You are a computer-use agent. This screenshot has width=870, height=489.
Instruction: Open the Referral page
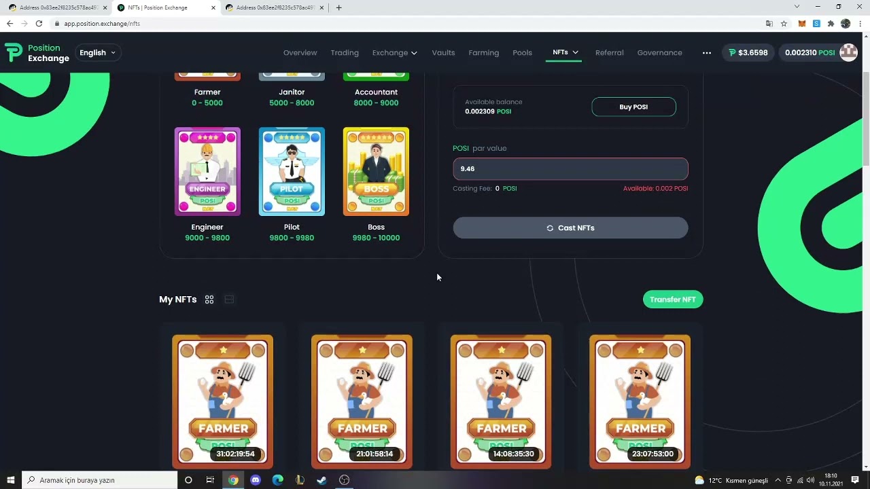tap(609, 53)
